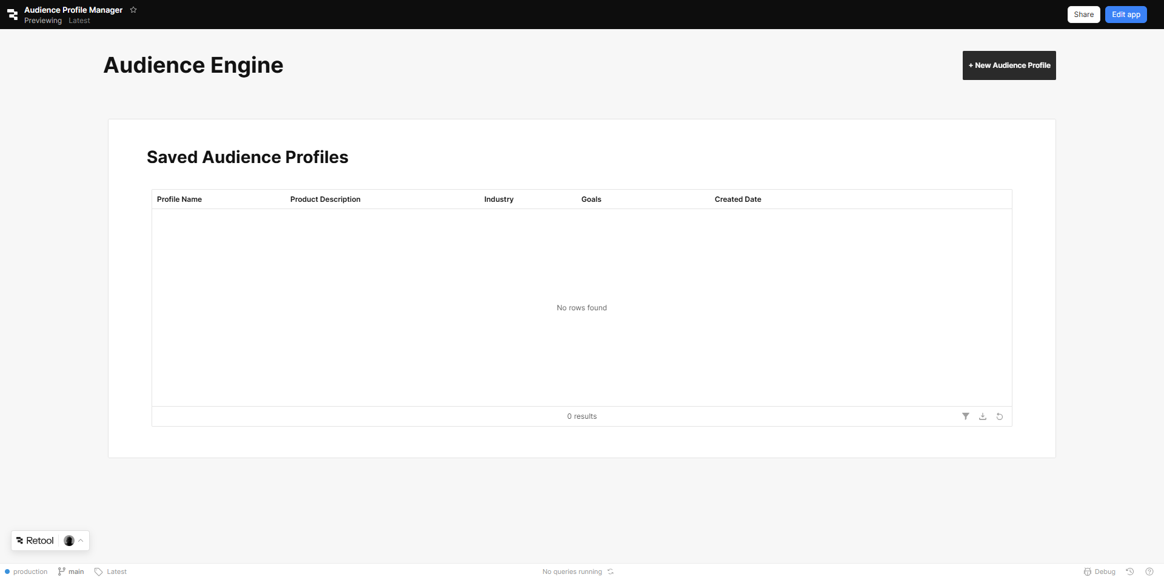
Task: Open the Debug panel in status bar
Action: [1100, 572]
